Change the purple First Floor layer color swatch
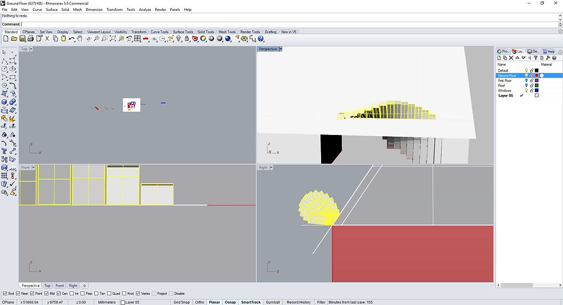 [x=537, y=80]
